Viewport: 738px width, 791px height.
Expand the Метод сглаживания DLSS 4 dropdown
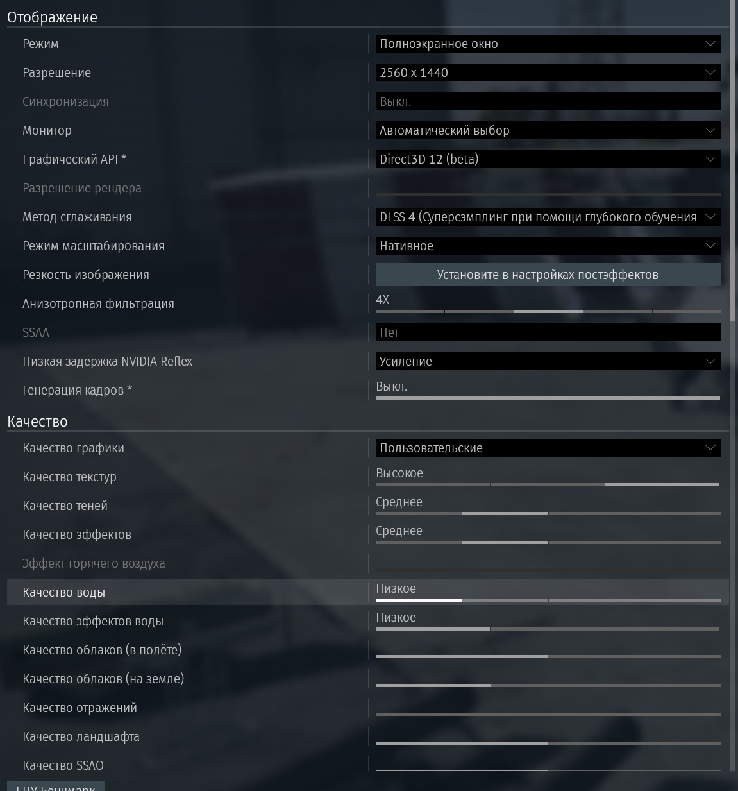548,217
